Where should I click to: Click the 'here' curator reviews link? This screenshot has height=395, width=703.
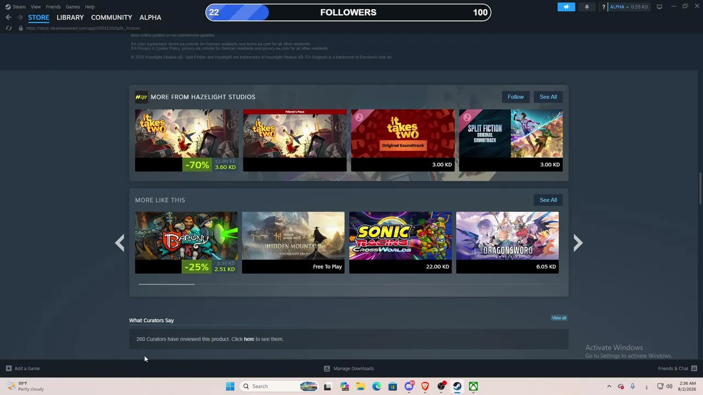(249, 339)
